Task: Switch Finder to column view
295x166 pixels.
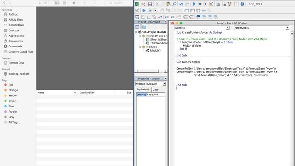Action: pyautogui.click(x=51, y=3)
